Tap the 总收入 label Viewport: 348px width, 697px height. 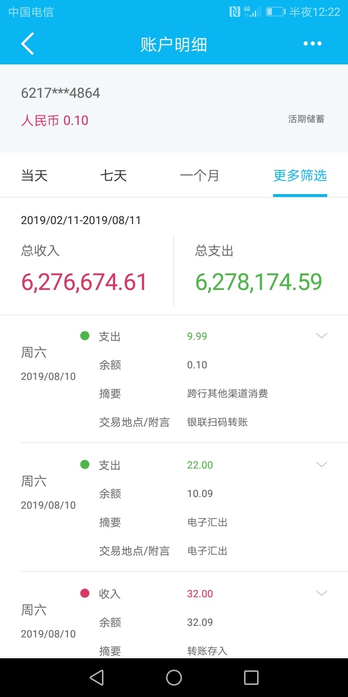tap(40, 251)
